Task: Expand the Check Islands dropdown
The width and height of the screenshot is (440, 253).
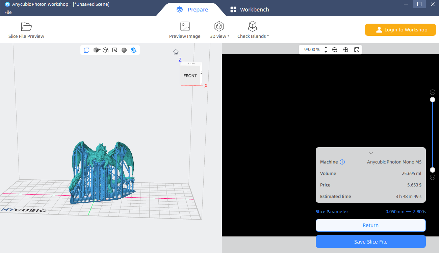Action: 253,30
